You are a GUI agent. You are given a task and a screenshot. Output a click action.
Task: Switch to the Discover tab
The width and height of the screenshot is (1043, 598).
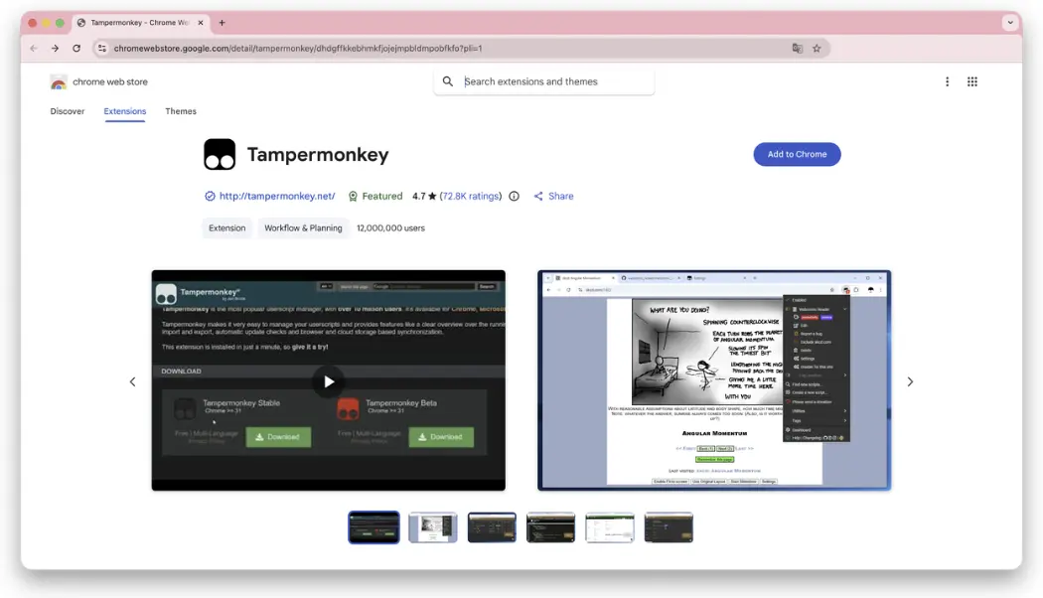[x=68, y=111]
